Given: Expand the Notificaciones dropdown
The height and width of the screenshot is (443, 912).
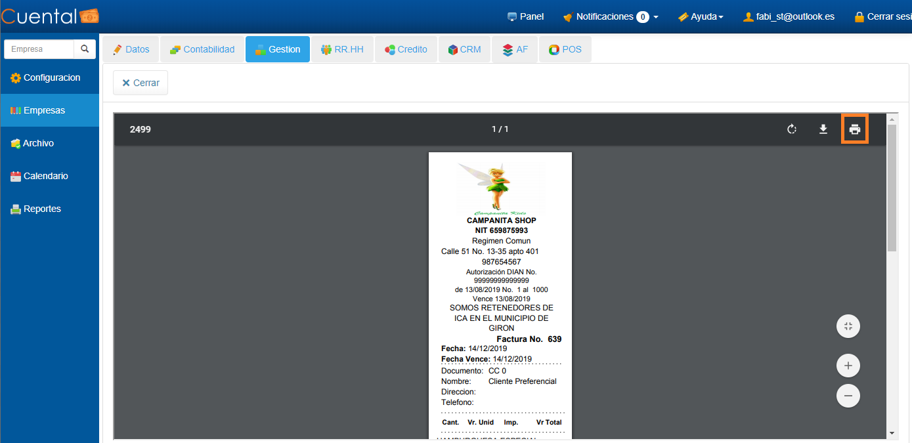Looking at the screenshot, I should pyautogui.click(x=611, y=16).
